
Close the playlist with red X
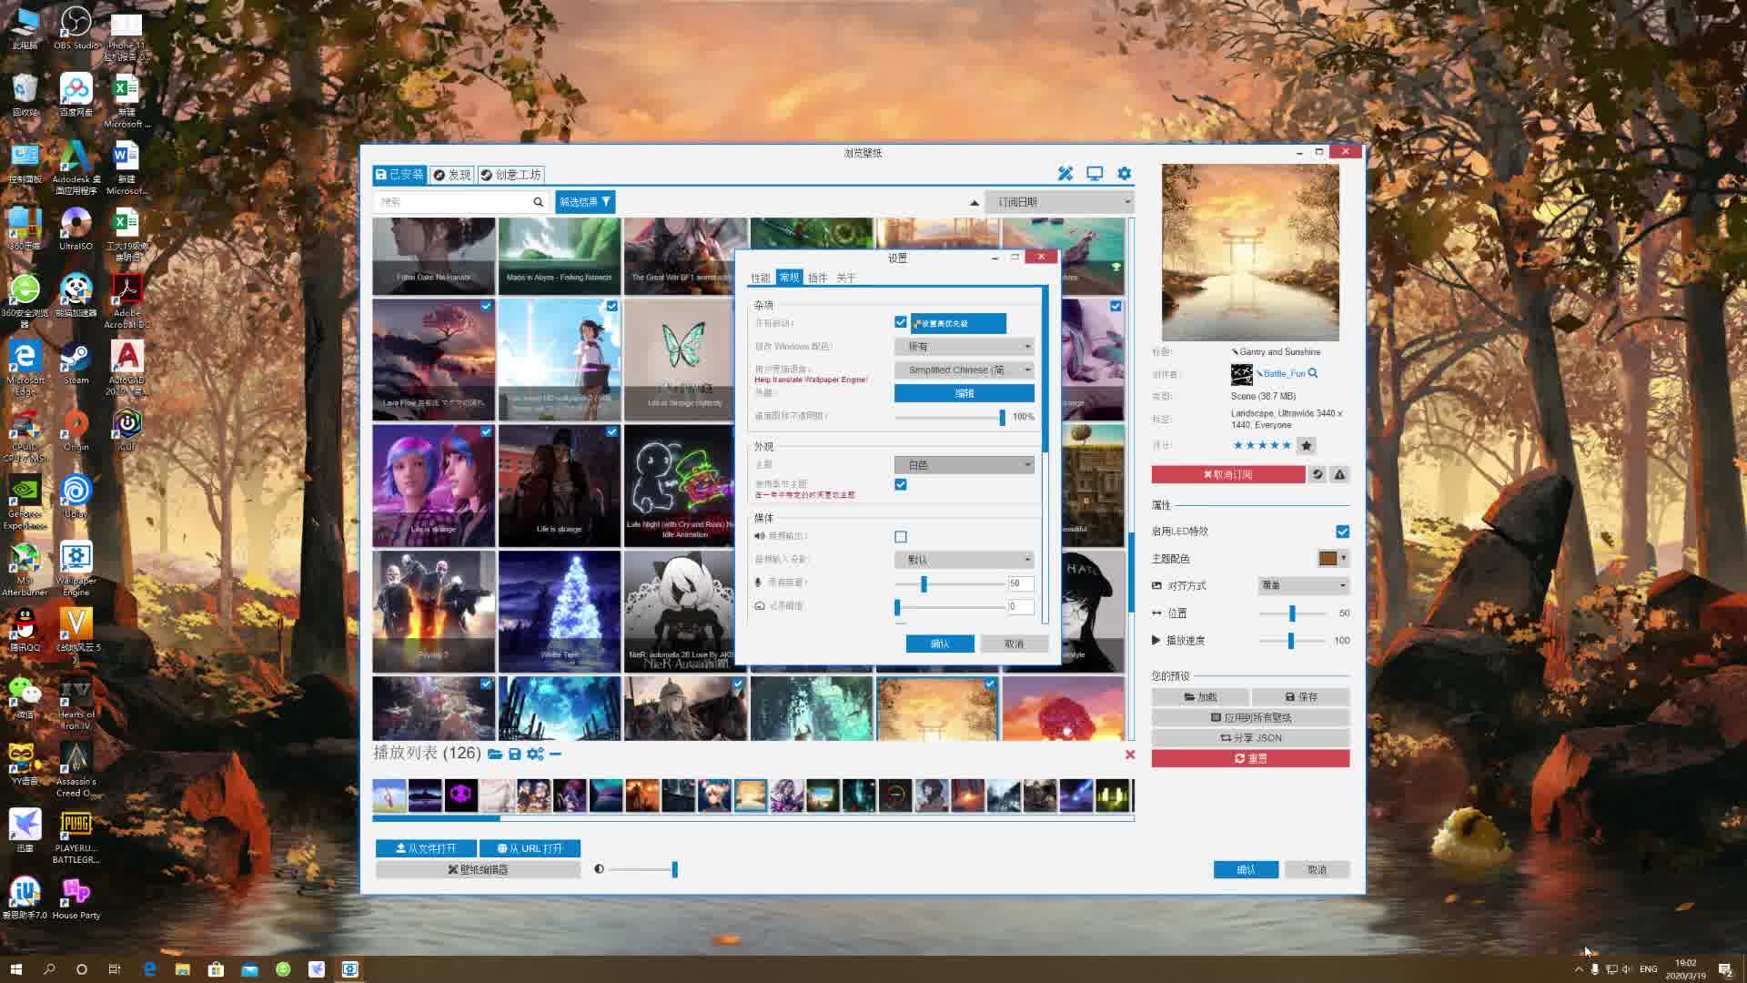tap(1130, 755)
